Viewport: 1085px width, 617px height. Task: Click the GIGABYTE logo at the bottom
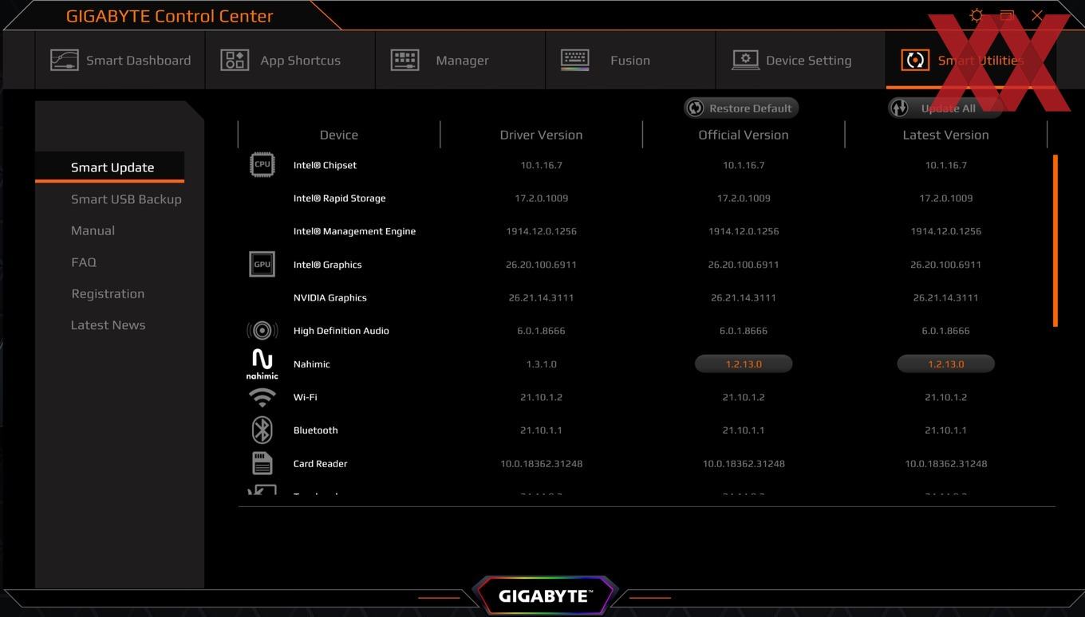point(546,595)
